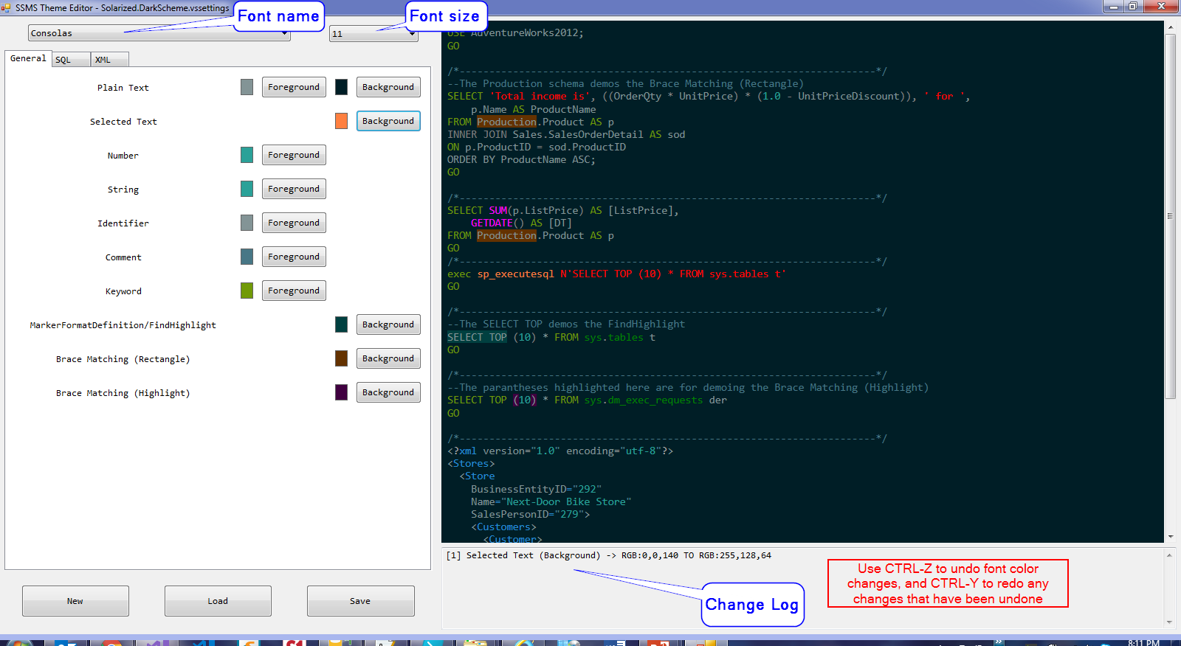This screenshot has width=1181, height=646.
Task: Click the orange Selected Text background swatch
Action: click(341, 121)
